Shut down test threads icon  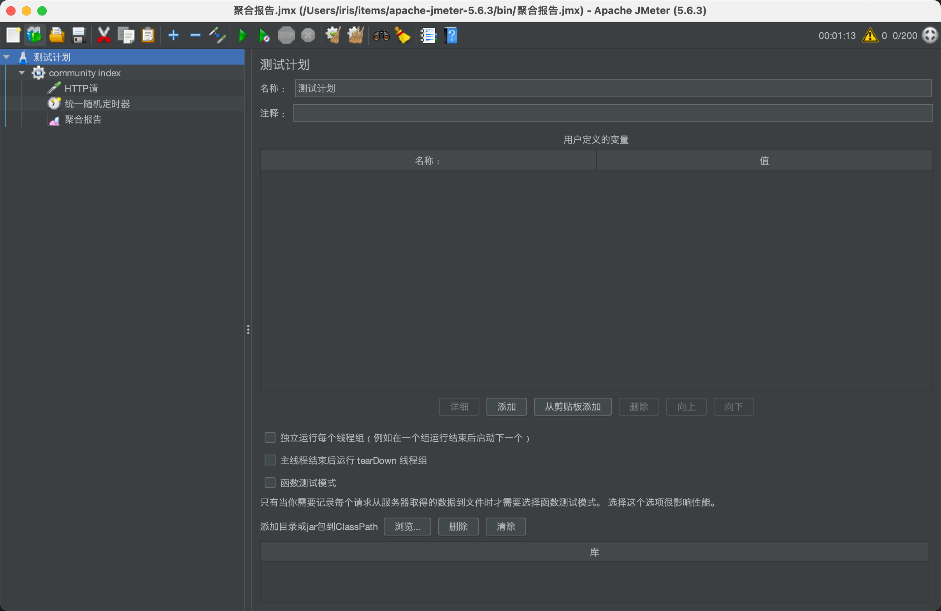tap(308, 35)
